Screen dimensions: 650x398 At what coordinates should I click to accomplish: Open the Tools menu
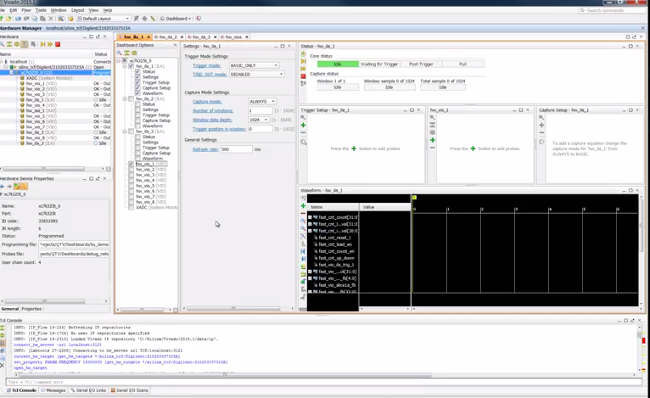(x=41, y=10)
